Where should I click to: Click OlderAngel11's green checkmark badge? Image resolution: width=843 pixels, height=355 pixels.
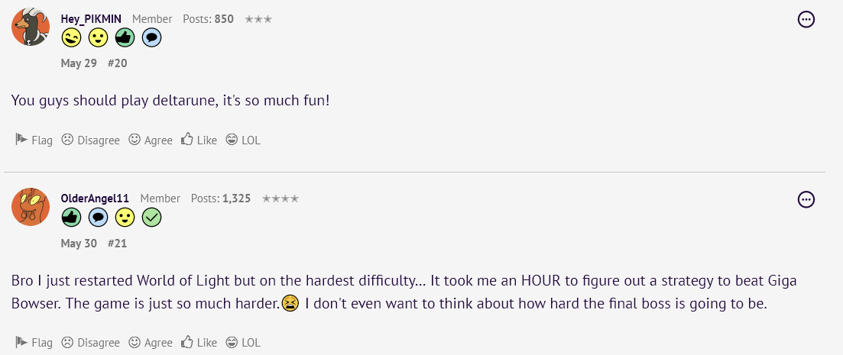pyautogui.click(x=151, y=218)
